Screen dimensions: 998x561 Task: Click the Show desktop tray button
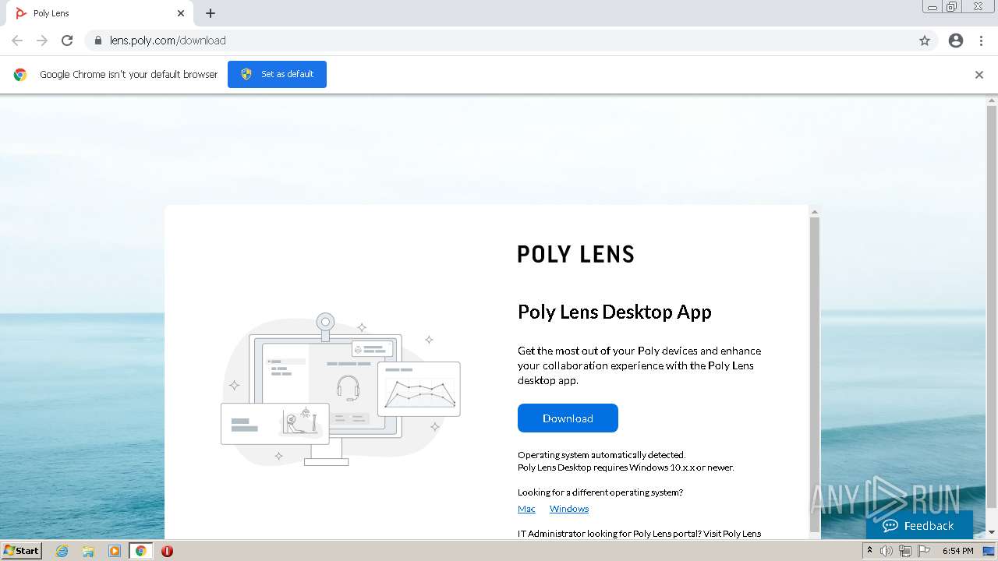989,551
